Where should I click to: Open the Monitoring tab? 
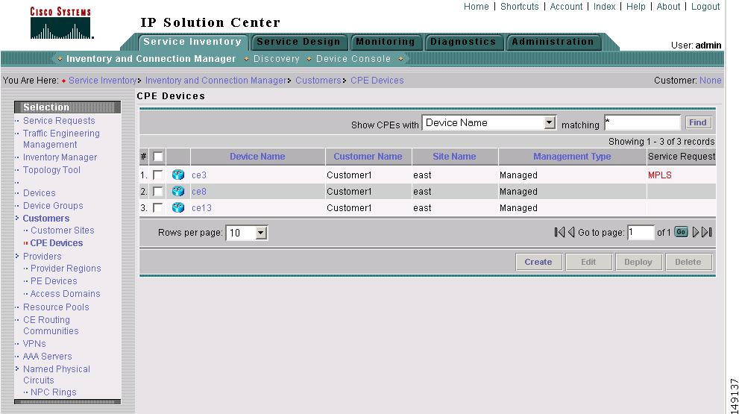click(385, 42)
